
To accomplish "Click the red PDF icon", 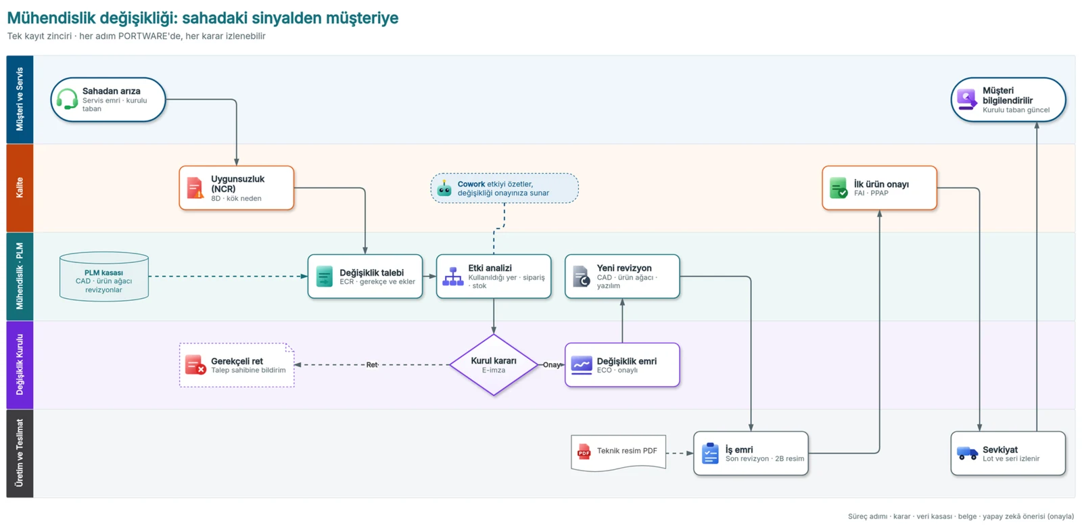I will coord(584,452).
